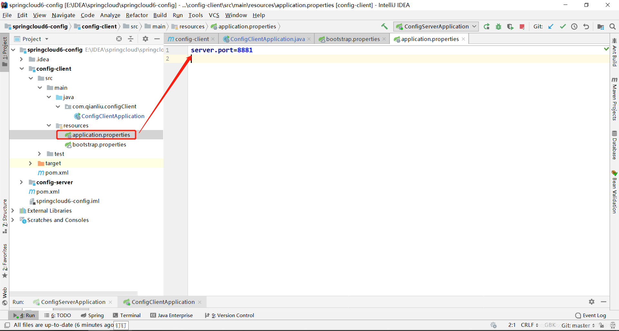The image size is (619, 331).
Task: Open the Ant Build side panel
Action: point(614,52)
